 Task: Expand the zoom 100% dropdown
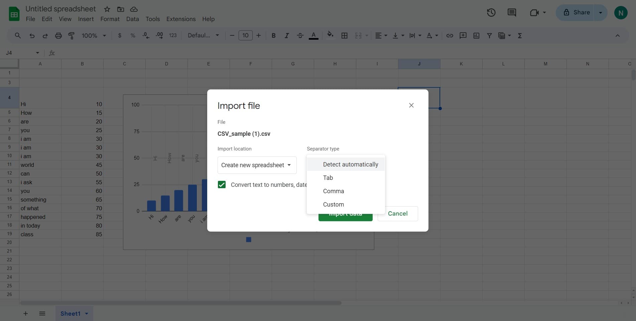94,36
